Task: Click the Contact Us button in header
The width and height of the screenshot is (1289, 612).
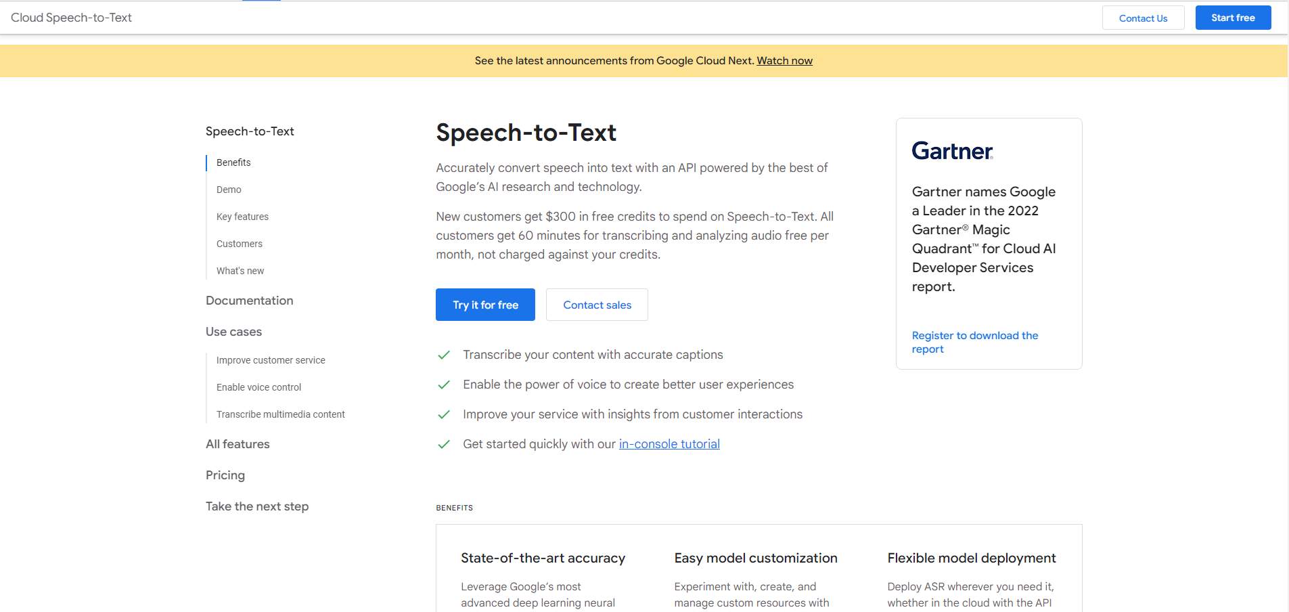Action: (x=1143, y=18)
